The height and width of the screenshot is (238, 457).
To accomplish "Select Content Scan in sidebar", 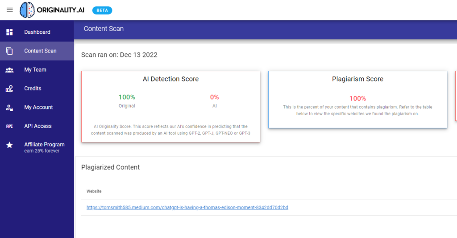I will 37,51.
